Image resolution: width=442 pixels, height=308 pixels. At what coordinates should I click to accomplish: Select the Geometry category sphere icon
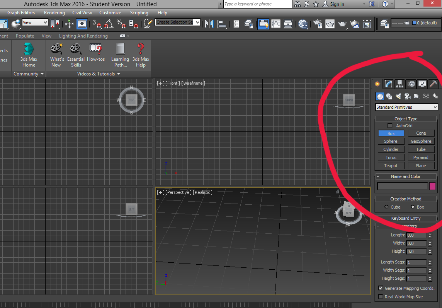pos(380,97)
